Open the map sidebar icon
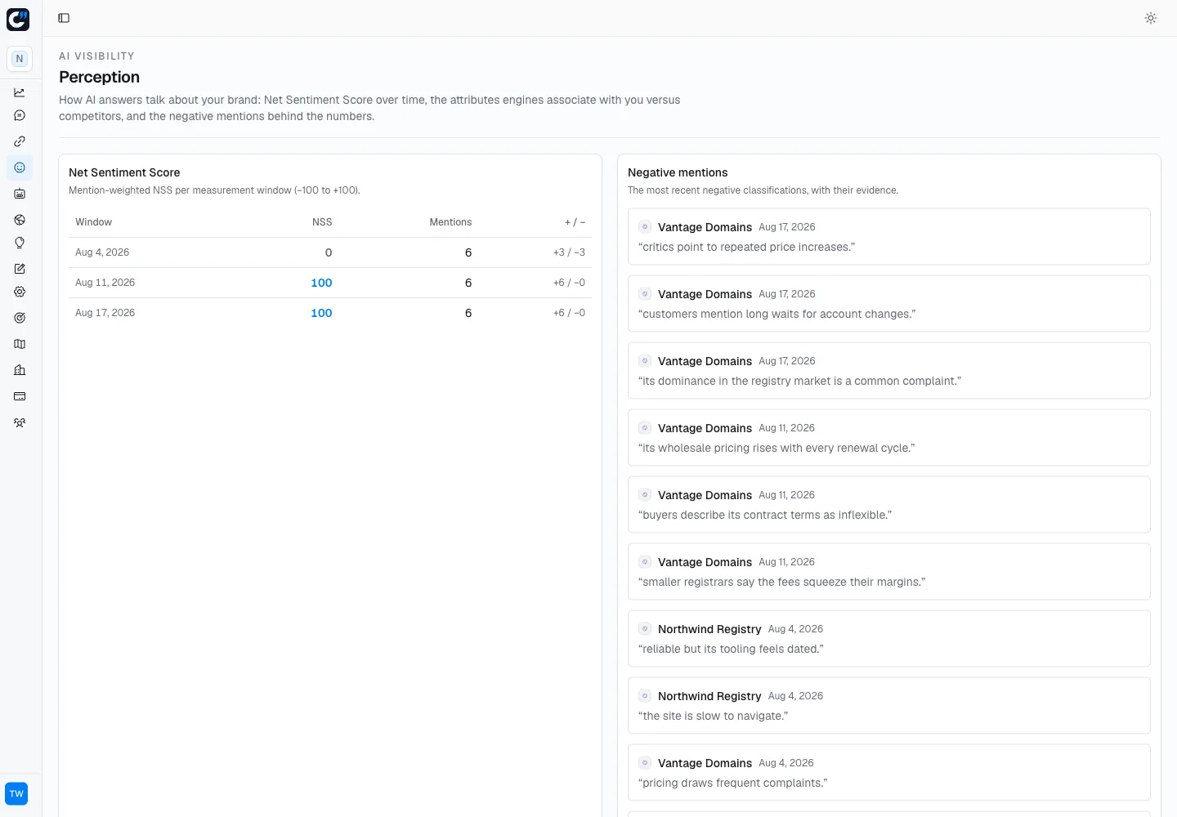1177x817 pixels. pos(20,344)
